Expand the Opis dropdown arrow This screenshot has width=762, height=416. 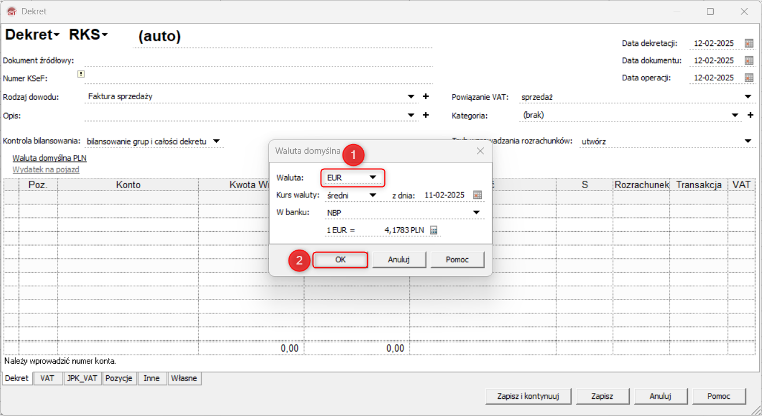click(411, 115)
